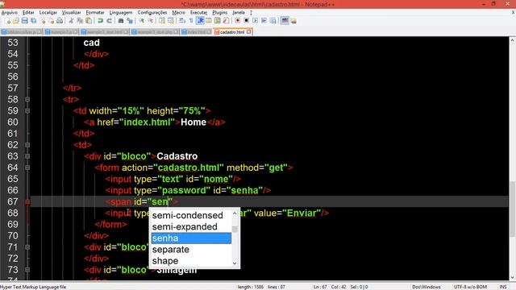Open the Visualizar menu
Viewport: 516px width, 290px height.
click(72, 13)
